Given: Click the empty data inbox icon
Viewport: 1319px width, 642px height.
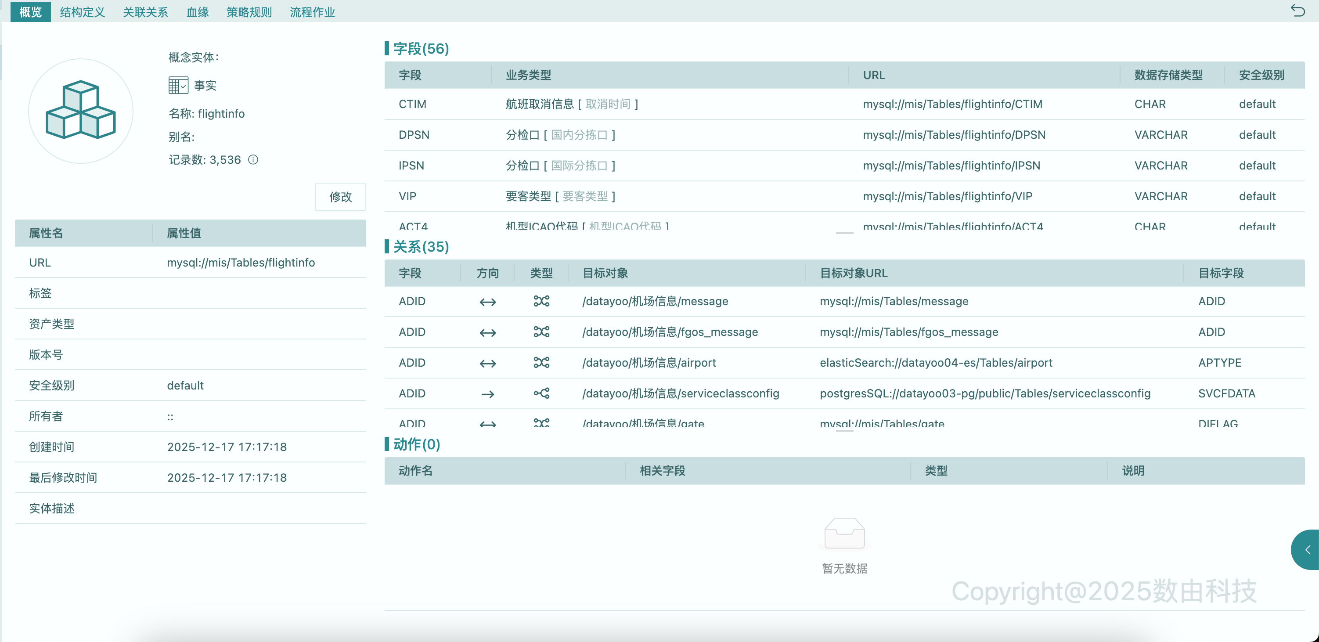Looking at the screenshot, I should tap(844, 534).
